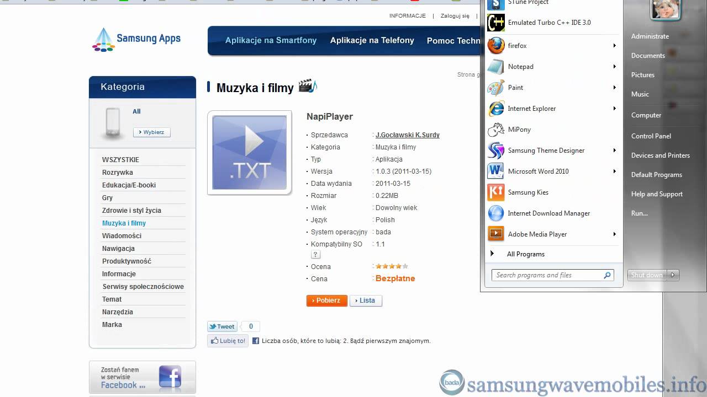707x397 pixels.
Task: Select the WSZYSTKIE category
Action: point(120,160)
